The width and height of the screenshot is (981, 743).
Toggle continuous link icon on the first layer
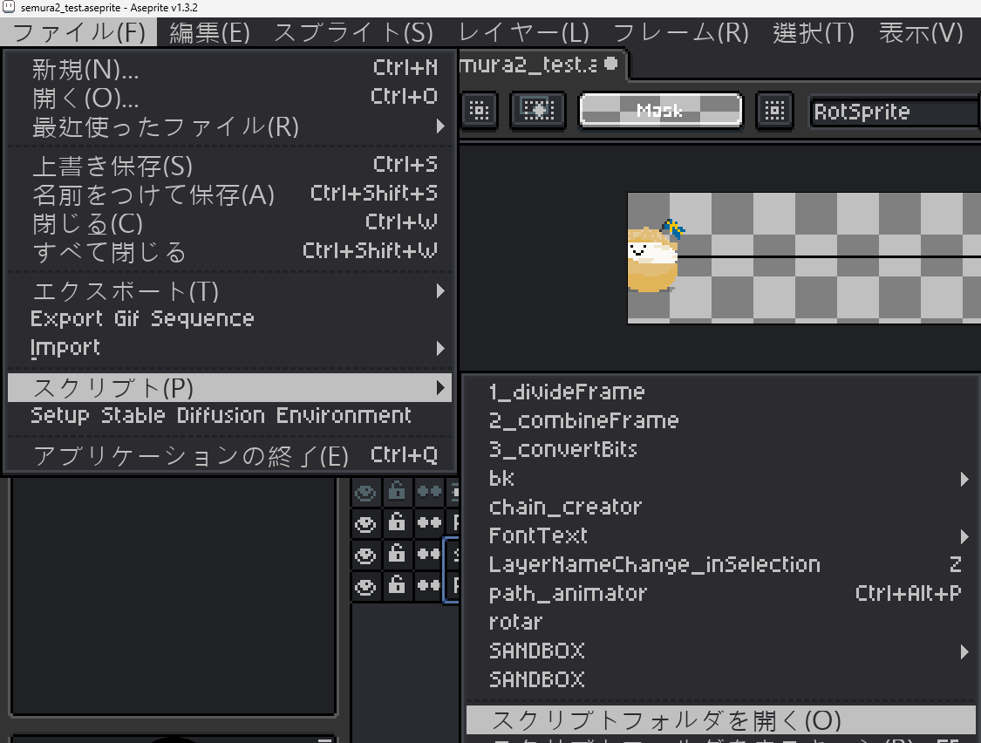[x=429, y=522]
